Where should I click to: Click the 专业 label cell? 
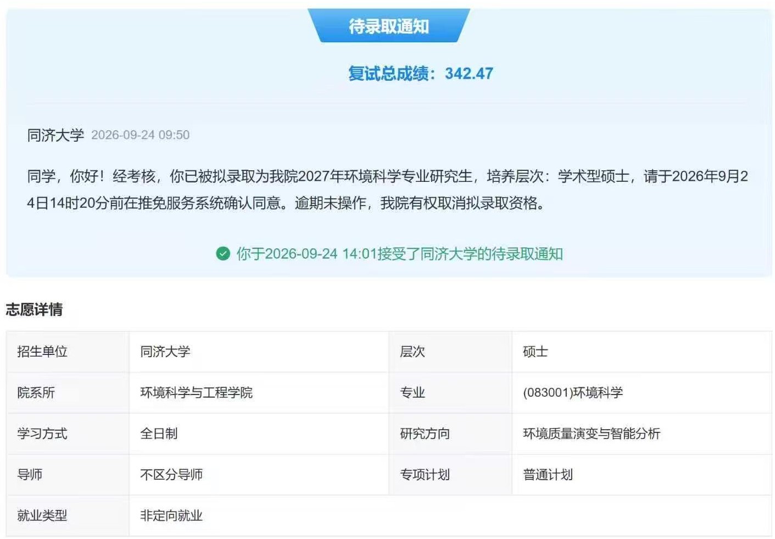[450, 393]
